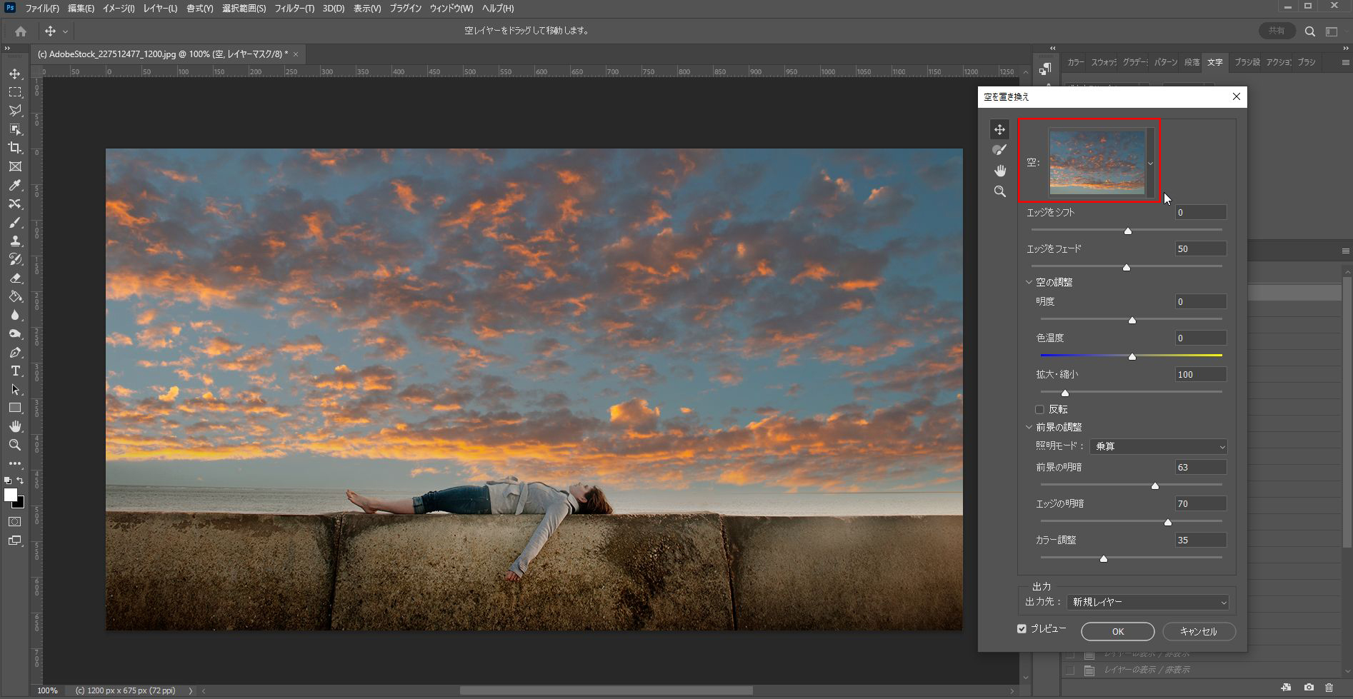Open the sky preset dropdown arrow
The height and width of the screenshot is (699, 1353).
pos(1150,164)
